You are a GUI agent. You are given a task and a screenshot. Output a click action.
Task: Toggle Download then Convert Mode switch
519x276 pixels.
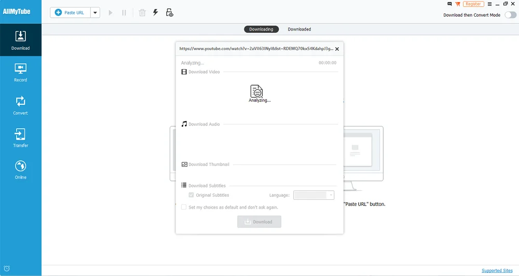510,15
